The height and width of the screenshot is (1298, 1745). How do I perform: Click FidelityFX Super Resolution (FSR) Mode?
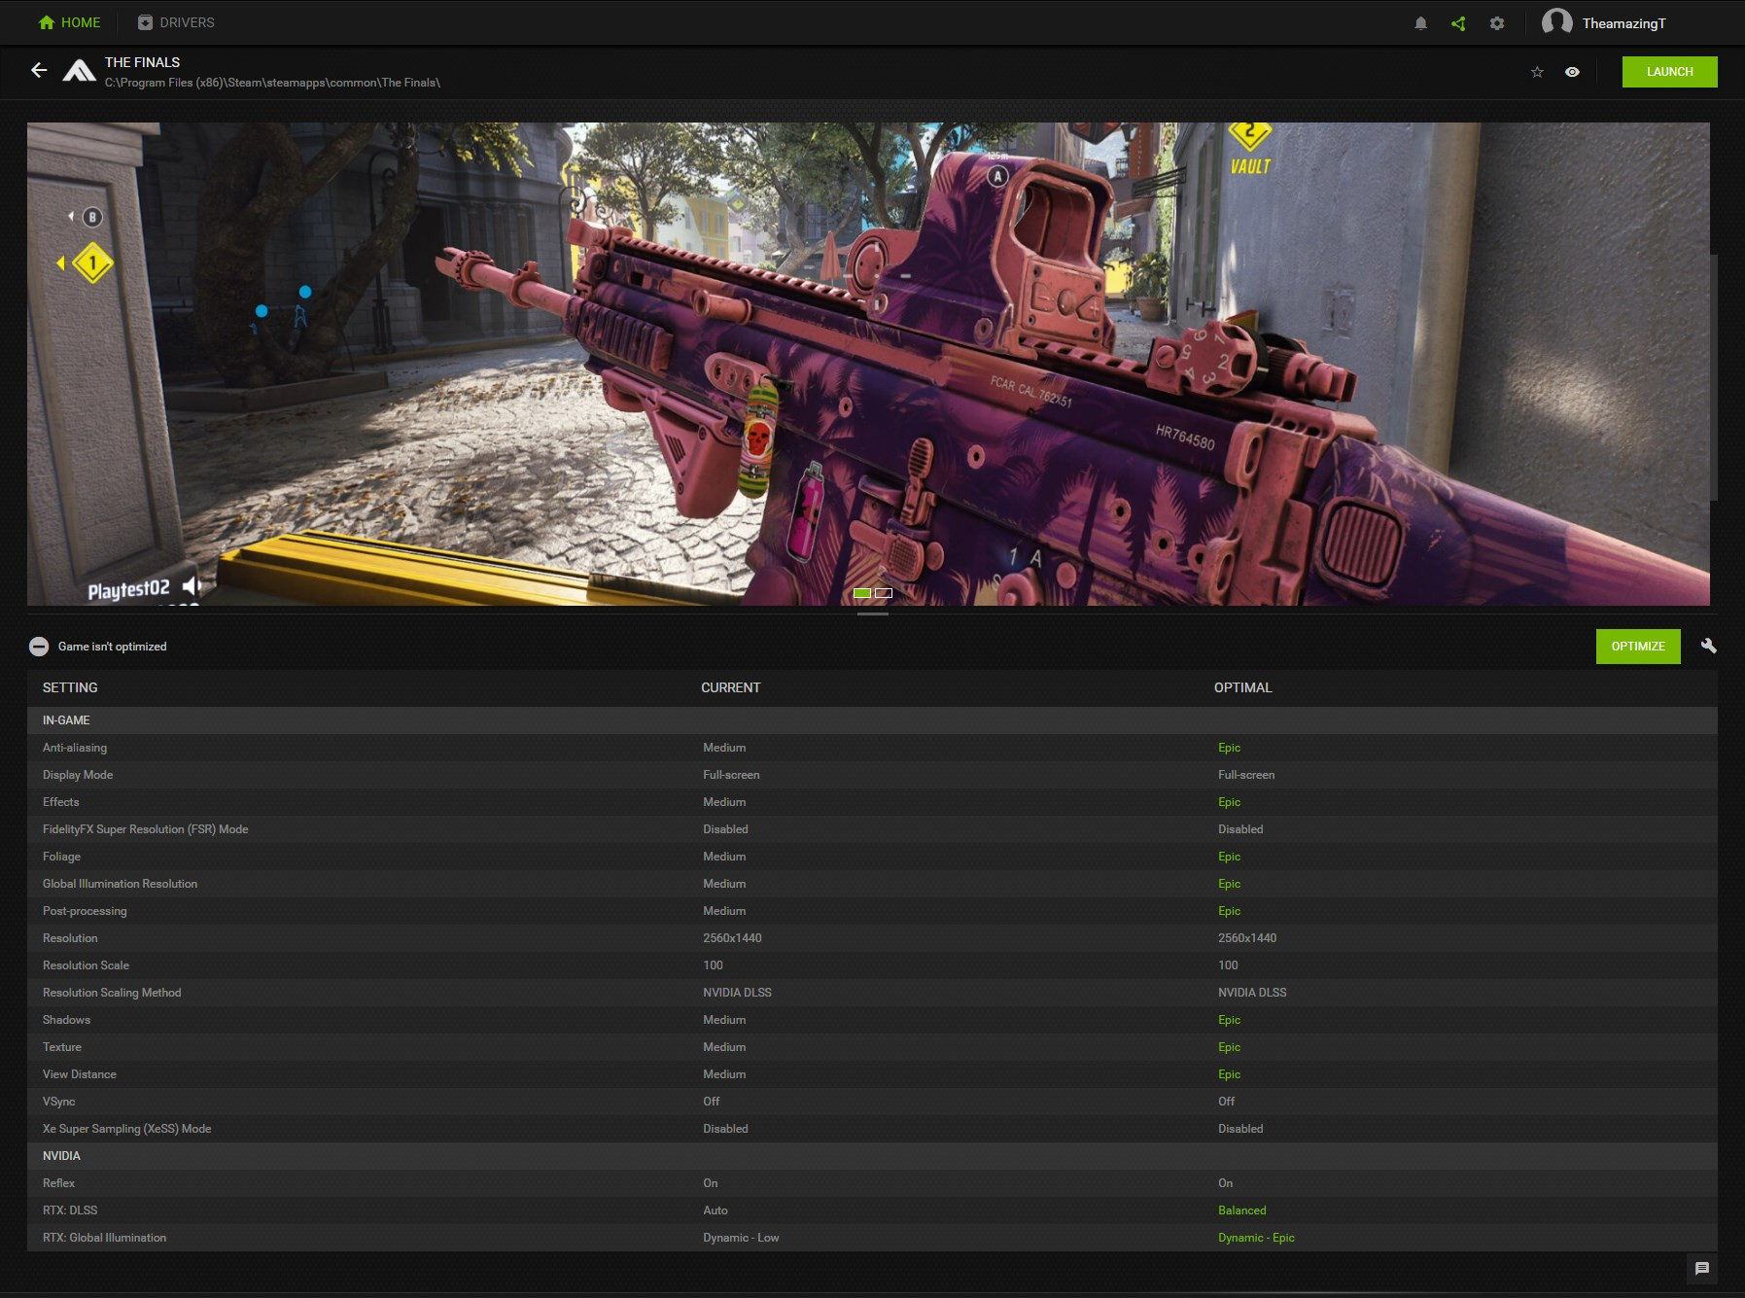click(x=145, y=829)
